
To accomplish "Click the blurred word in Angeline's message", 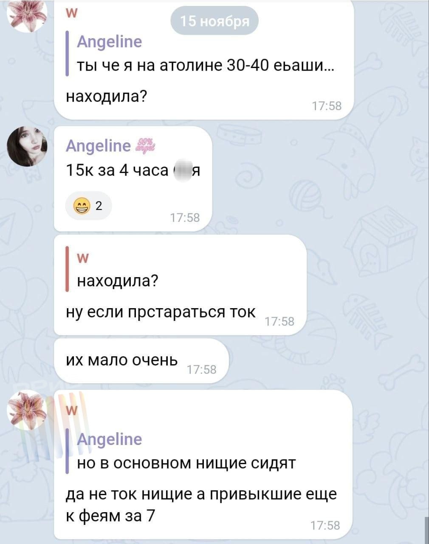I will coord(181,171).
